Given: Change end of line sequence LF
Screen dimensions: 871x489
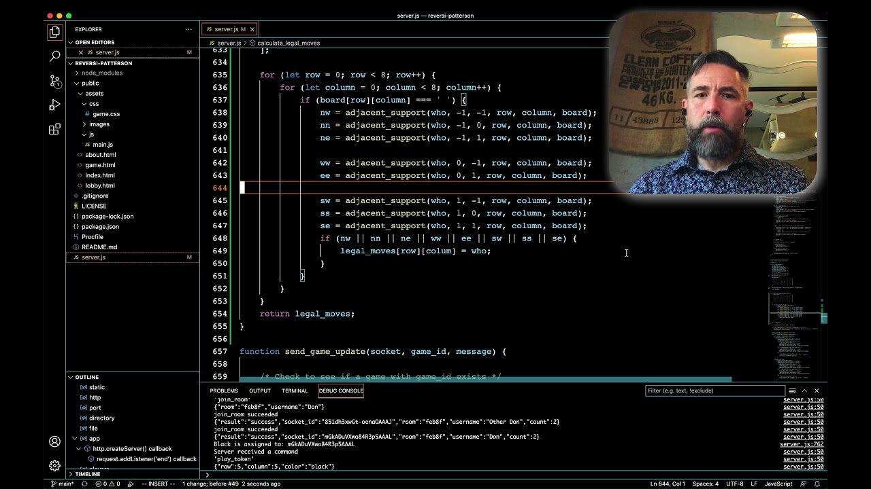Looking at the screenshot, I should 754,484.
